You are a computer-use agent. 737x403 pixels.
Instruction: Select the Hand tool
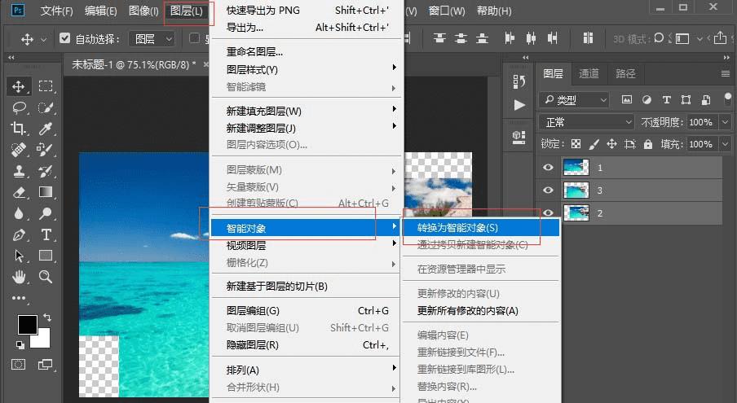(18, 277)
